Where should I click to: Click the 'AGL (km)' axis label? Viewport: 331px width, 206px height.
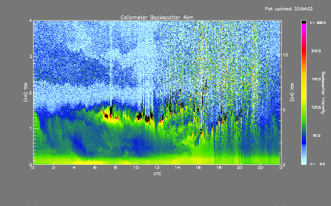click(26, 92)
